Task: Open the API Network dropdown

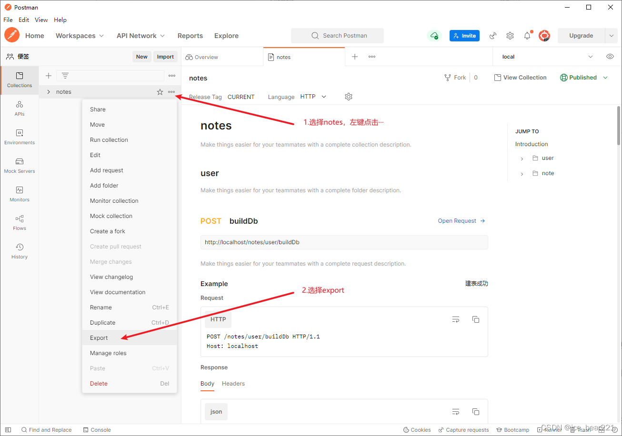Action: pyautogui.click(x=141, y=36)
